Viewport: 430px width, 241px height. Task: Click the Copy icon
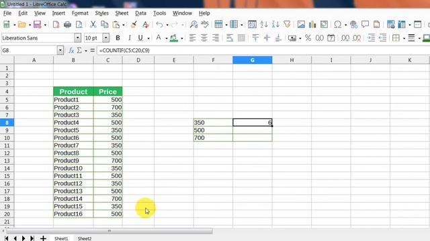click(x=105, y=25)
